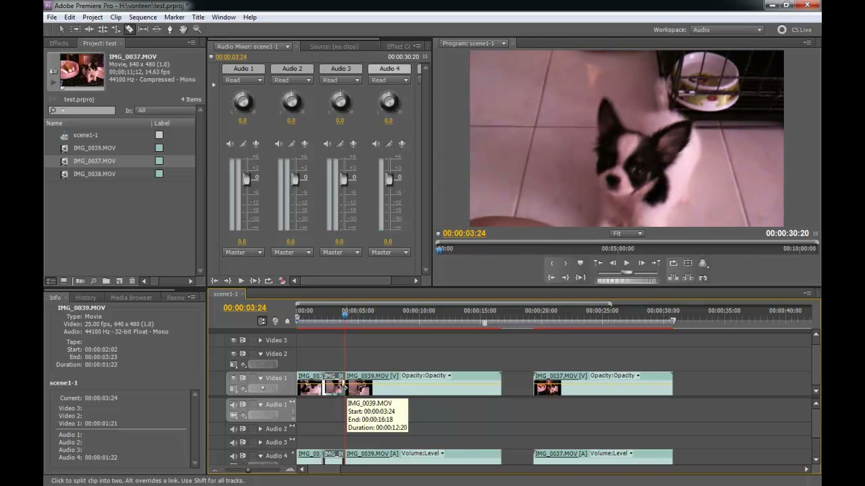Image resolution: width=865 pixels, height=486 pixels.
Task: Collapse the Video 1 track
Action: (260, 378)
